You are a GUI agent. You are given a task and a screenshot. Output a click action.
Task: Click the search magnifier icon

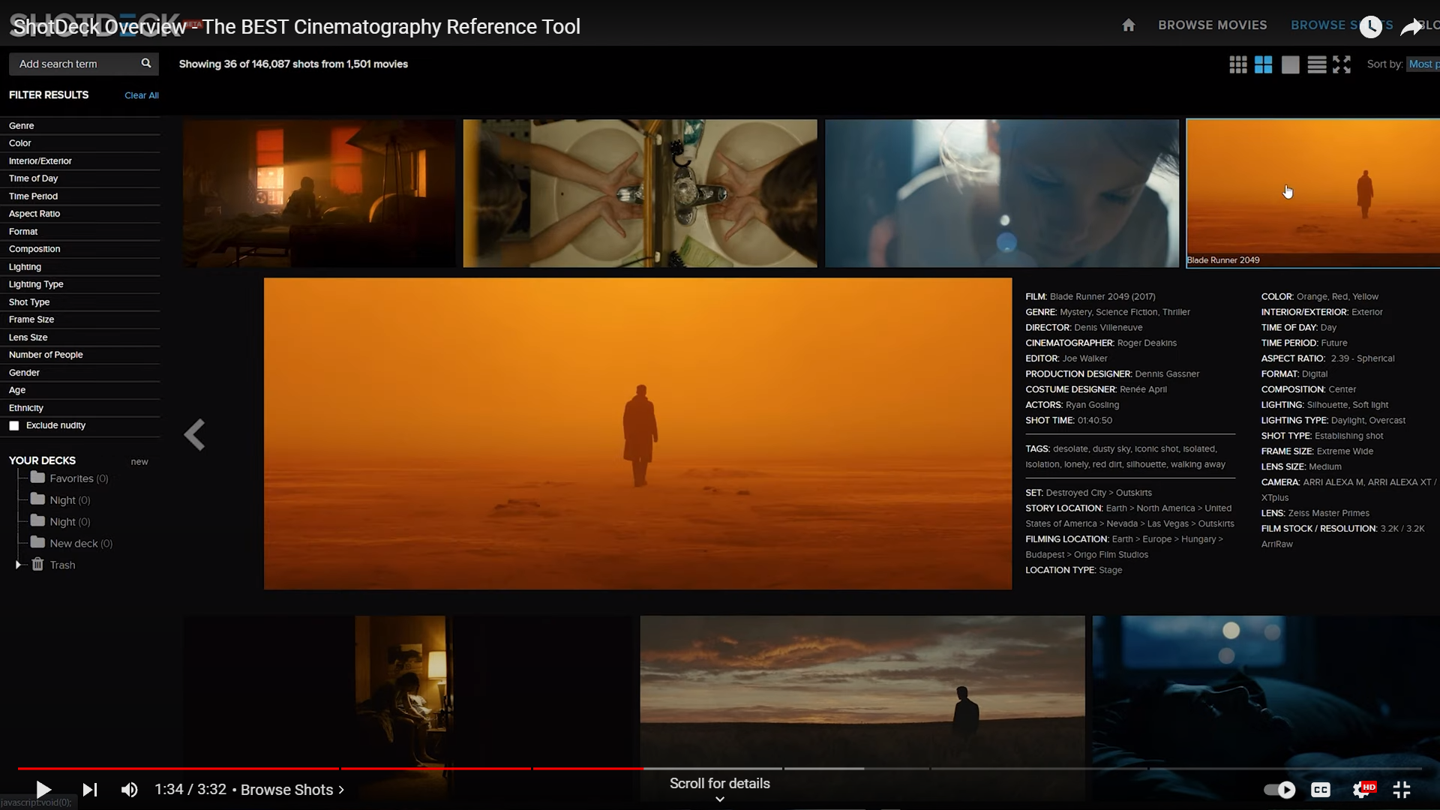click(146, 64)
